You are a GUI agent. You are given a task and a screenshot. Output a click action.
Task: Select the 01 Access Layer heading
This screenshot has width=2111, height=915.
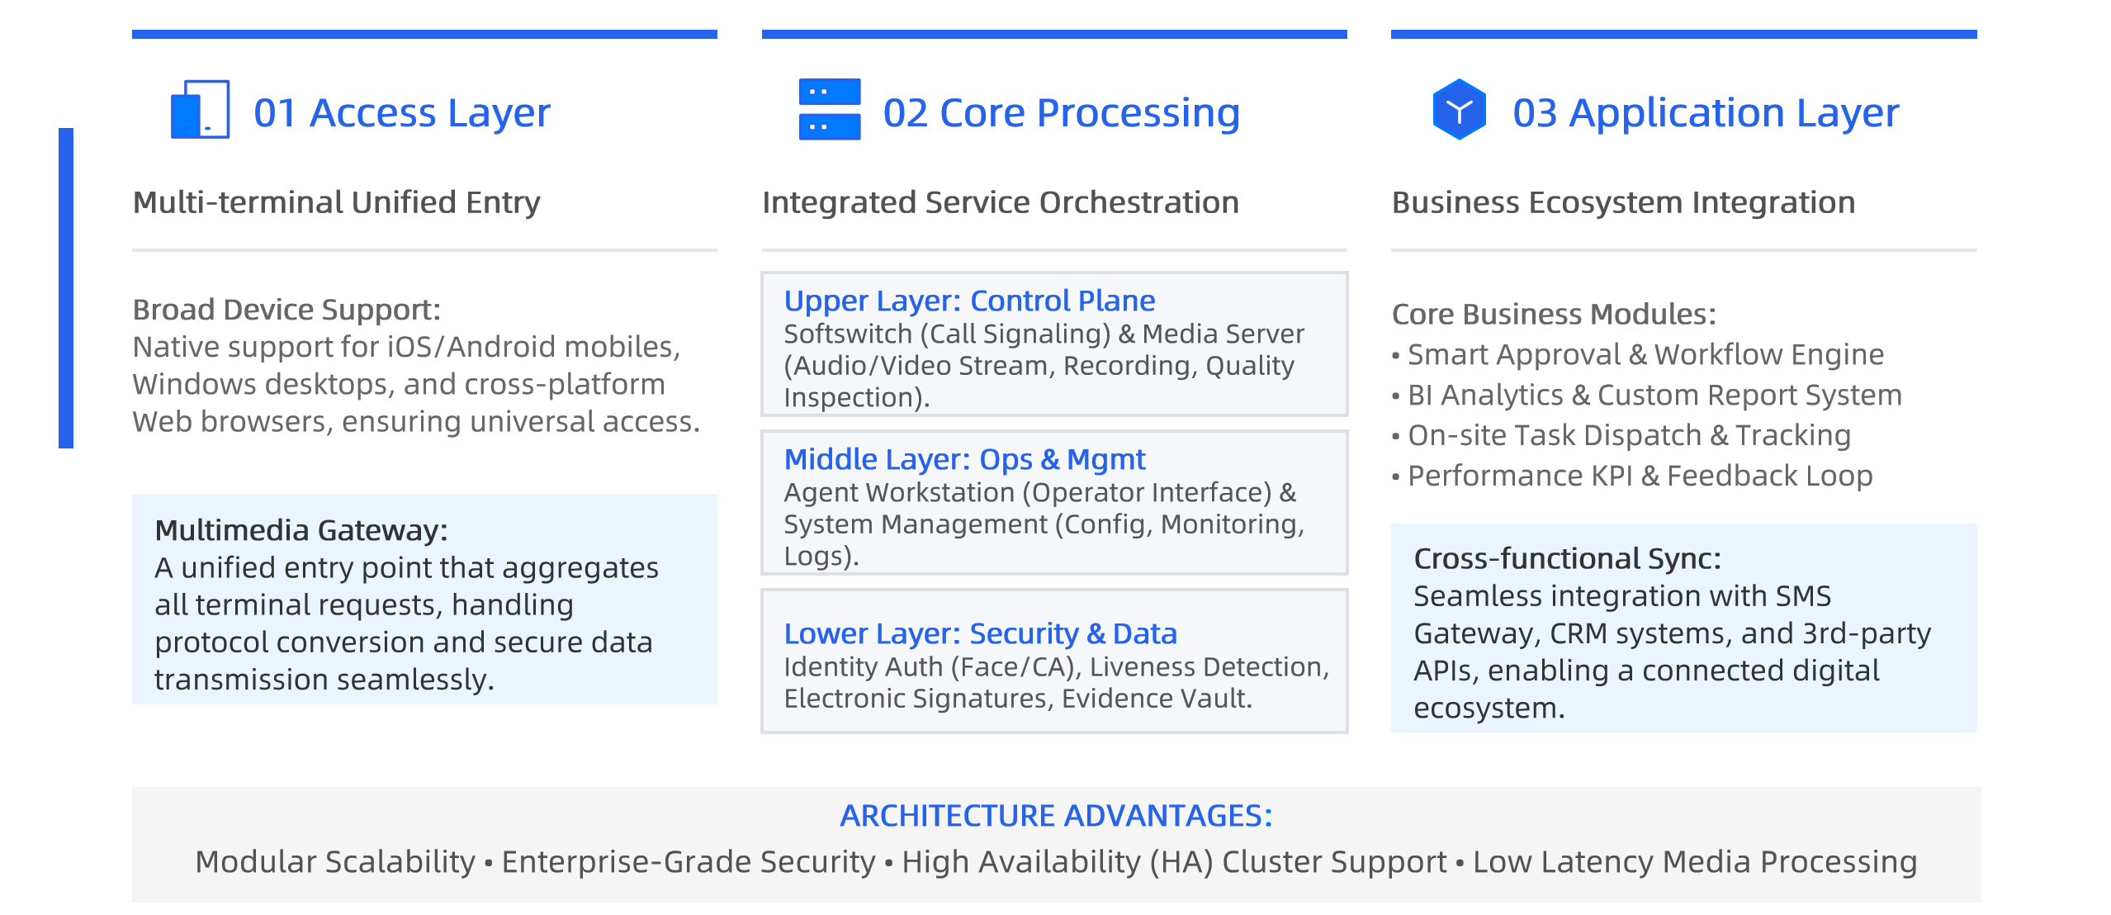point(401,112)
